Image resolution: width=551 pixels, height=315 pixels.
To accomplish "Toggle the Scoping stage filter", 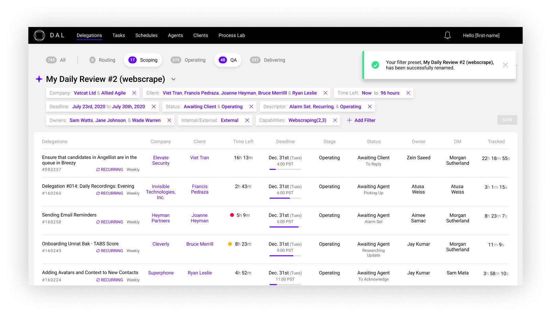I will (x=143, y=60).
